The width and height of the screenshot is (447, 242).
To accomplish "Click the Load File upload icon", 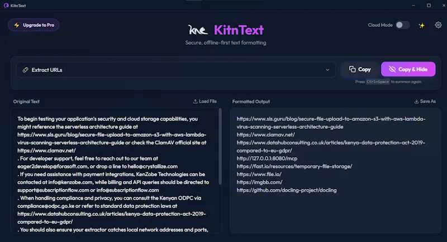I will (x=195, y=101).
